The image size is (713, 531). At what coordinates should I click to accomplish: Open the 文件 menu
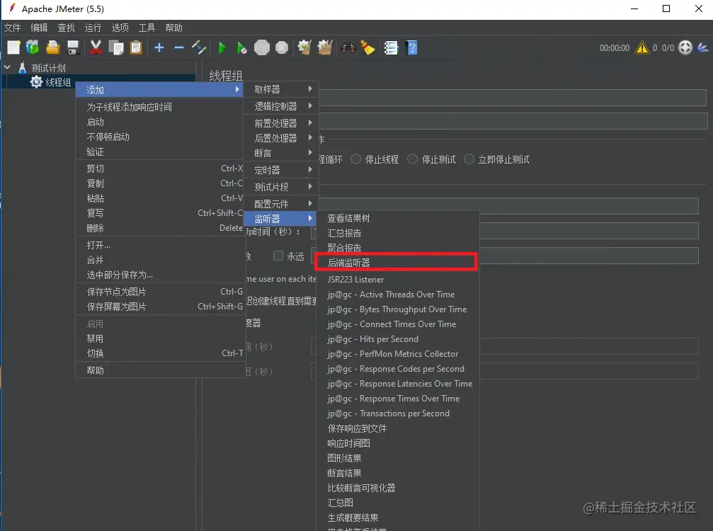coord(13,28)
